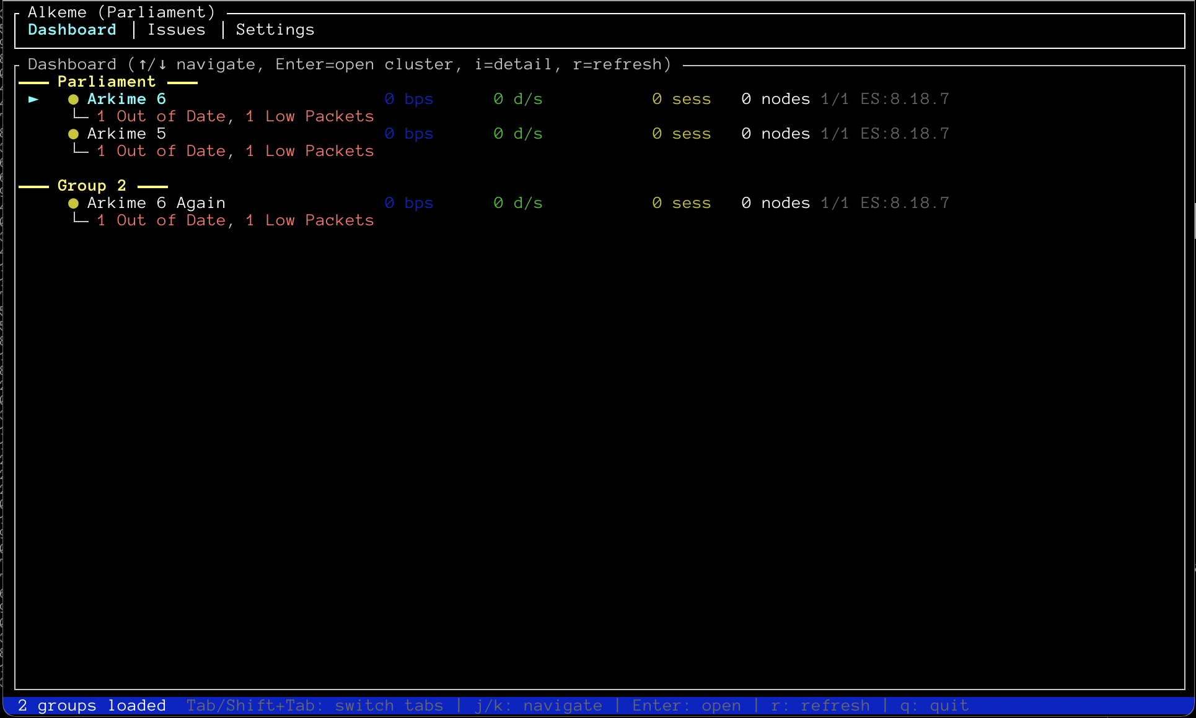Select the Dashboard tab
This screenshot has width=1196, height=718.
click(x=72, y=30)
